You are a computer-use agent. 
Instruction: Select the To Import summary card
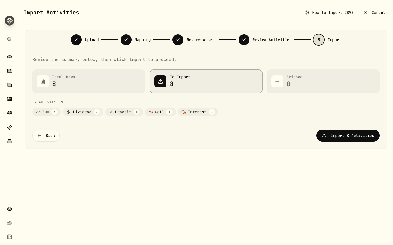(206, 81)
